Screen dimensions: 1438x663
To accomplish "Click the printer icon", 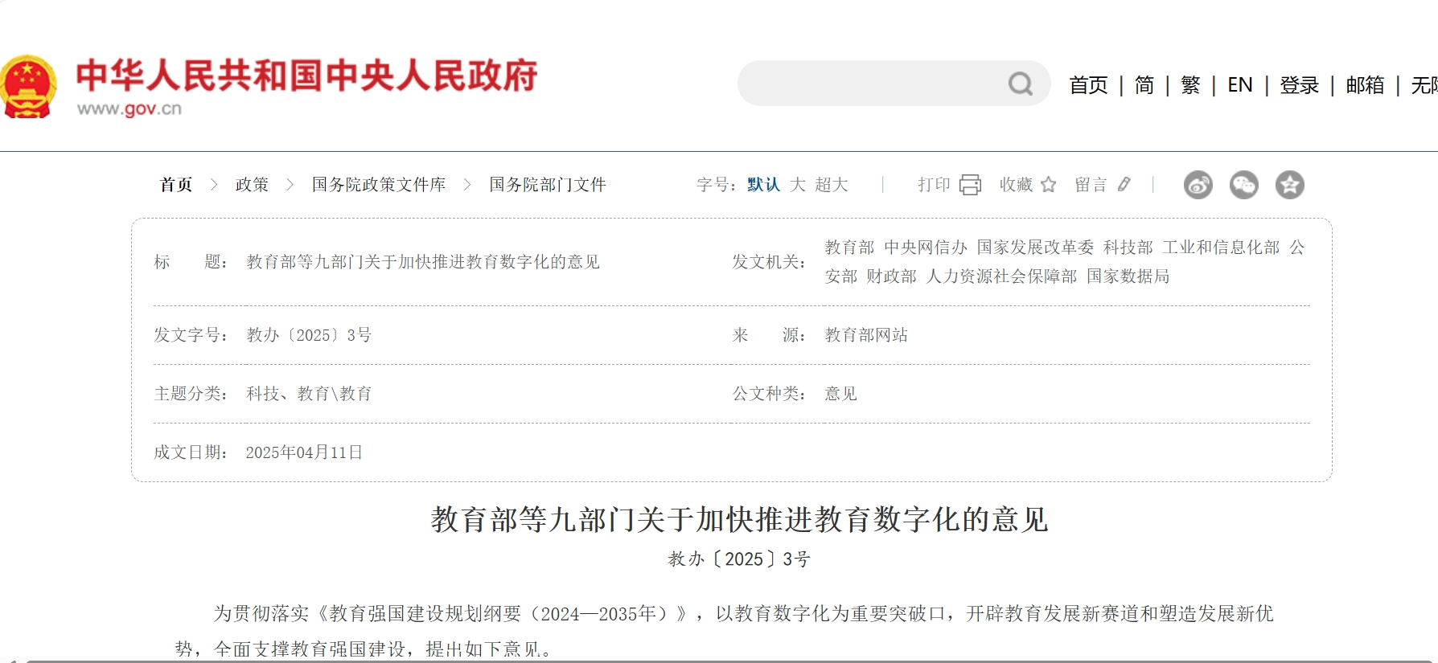I will pyautogui.click(x=971, y=185).
